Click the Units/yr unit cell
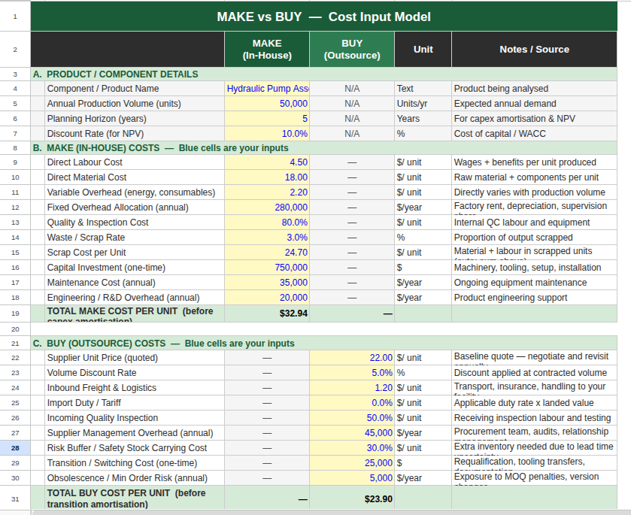 click(x=423, y=104)
